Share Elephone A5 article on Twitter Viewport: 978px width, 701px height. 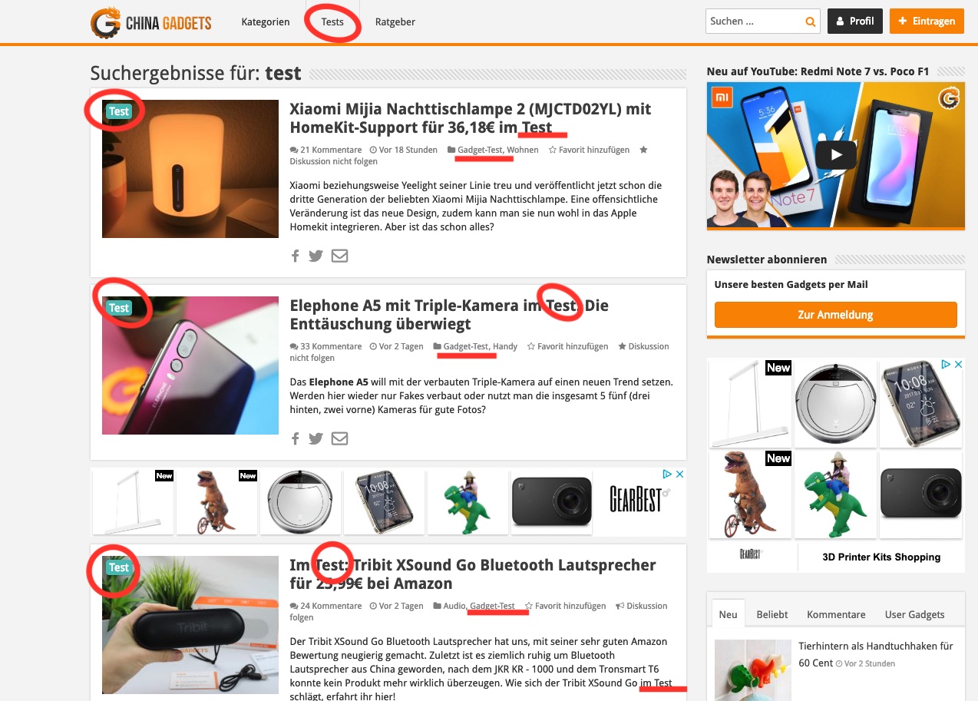(316, 438)
